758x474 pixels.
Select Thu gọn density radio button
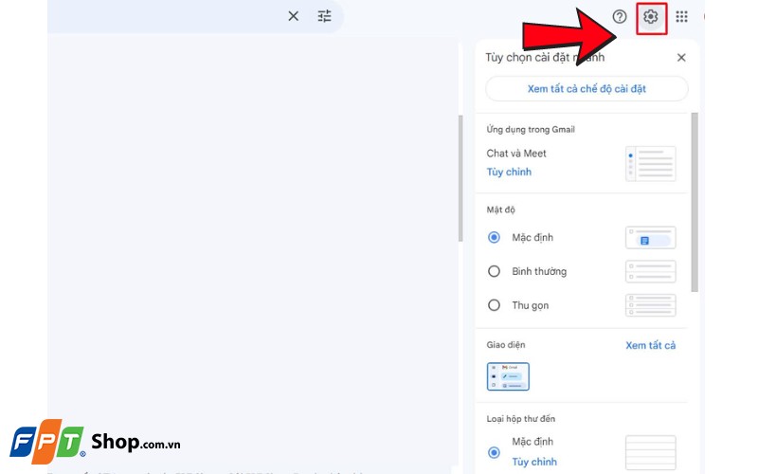494,305
